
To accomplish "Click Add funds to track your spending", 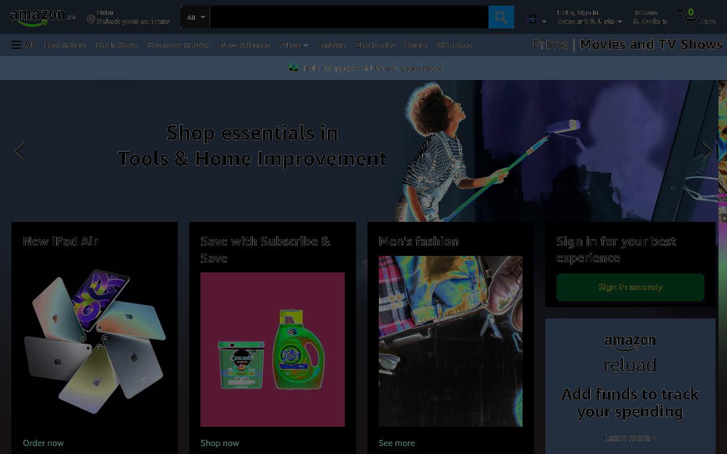I will point(630,402).
